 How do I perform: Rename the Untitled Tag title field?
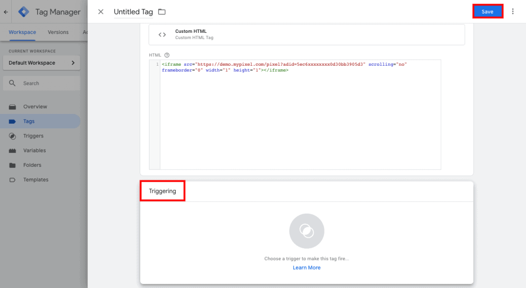[x=133, y=12]
